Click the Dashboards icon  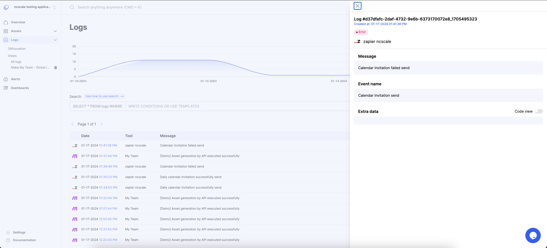6,88
